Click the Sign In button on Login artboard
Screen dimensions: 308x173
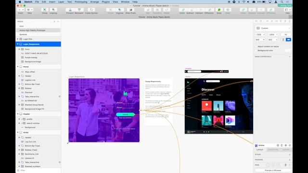click(125, 114)
